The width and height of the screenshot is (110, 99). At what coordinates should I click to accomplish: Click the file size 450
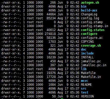coord(53,61)
